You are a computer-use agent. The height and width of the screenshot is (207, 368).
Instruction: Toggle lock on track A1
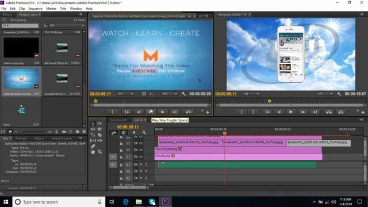point(121,165)
